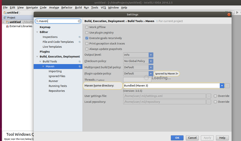Close the Settings dialog

tap(229, 14)
